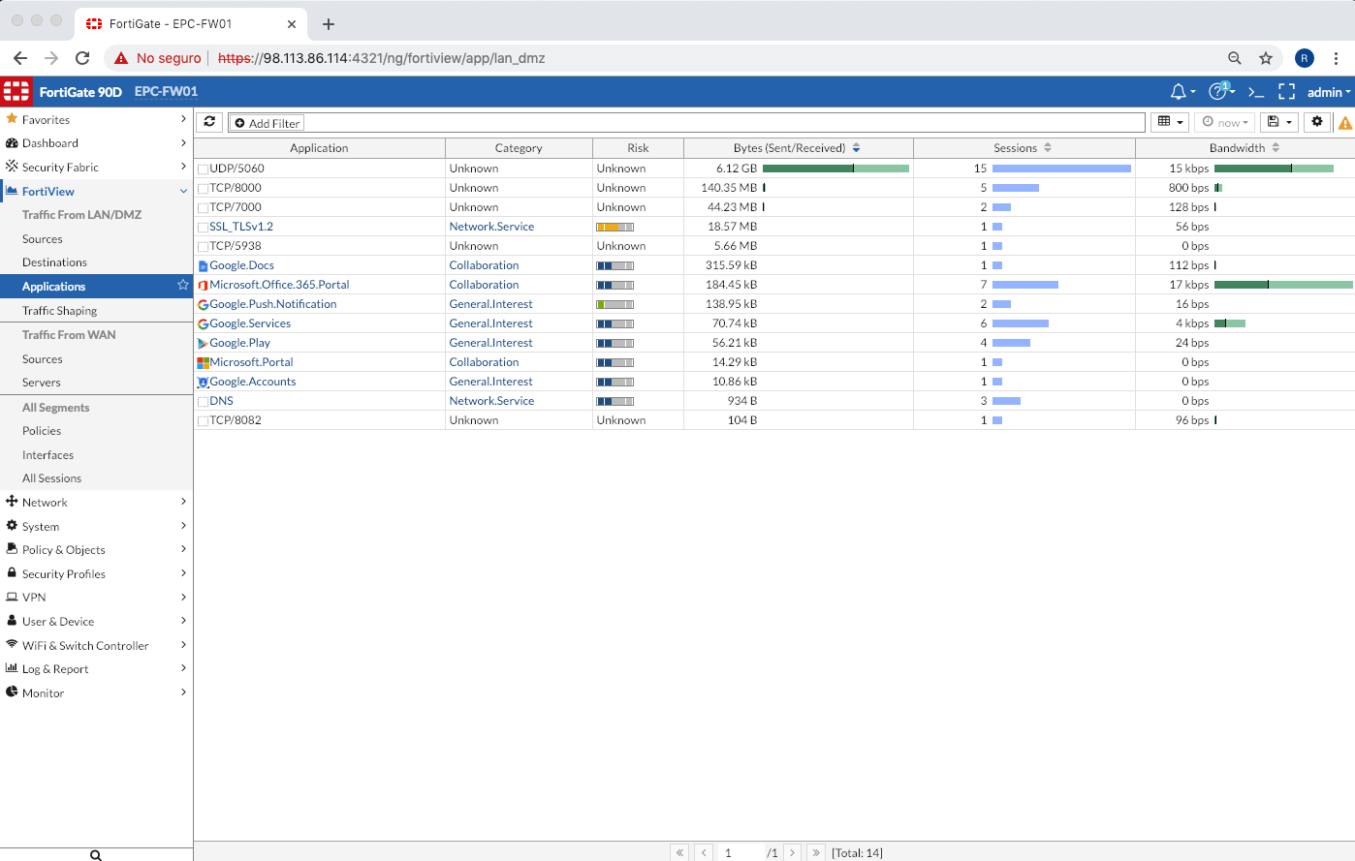The height and width of the screenshot is (861, 1355).
Task: Open the admin user dropdown
Action: click(x=1328, y=92)
